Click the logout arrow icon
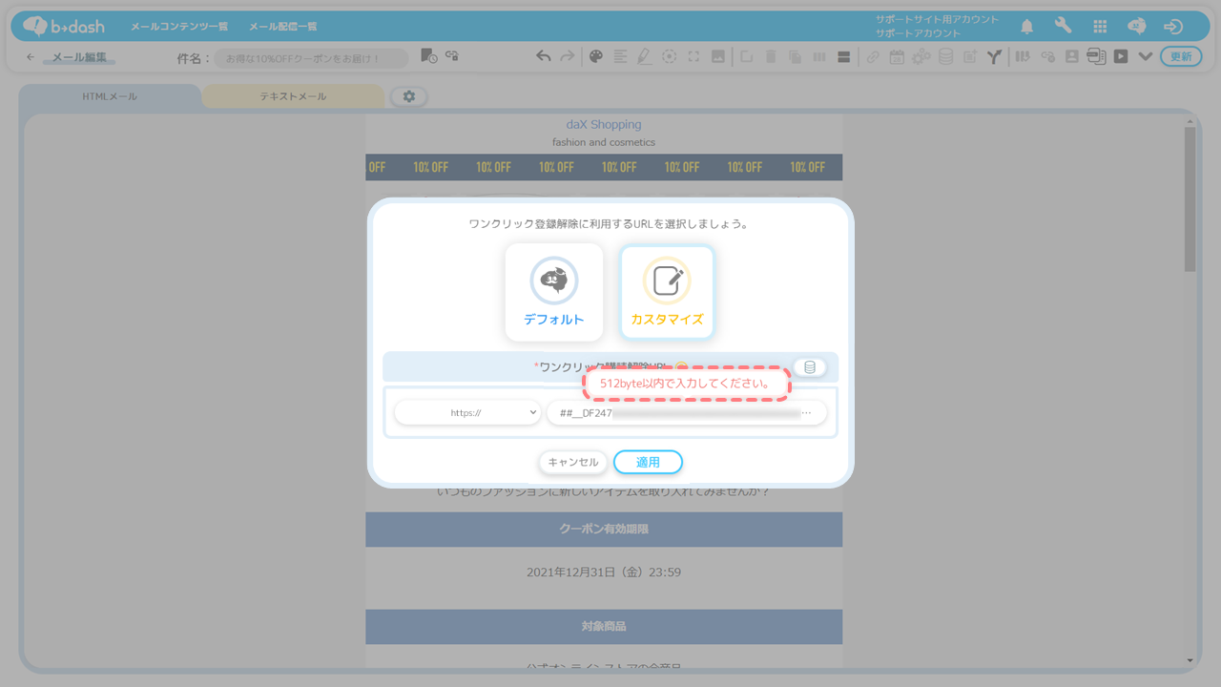The image size is (1221, 687). click(x=1173, y=27)
